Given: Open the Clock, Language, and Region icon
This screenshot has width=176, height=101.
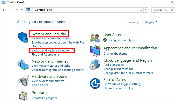Looking at the screenshot, I should click(x=95, y=65).
